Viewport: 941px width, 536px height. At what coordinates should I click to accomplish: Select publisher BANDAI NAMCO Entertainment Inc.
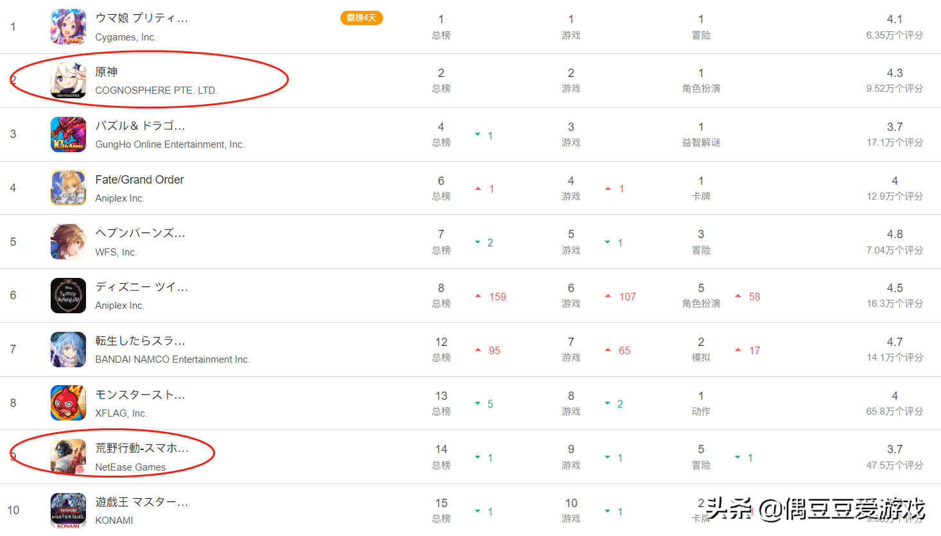point(173,359)
